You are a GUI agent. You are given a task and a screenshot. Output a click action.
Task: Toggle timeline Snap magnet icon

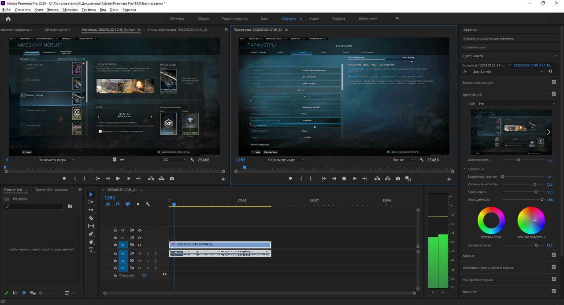pyautogui.click(x=118, y=204)
